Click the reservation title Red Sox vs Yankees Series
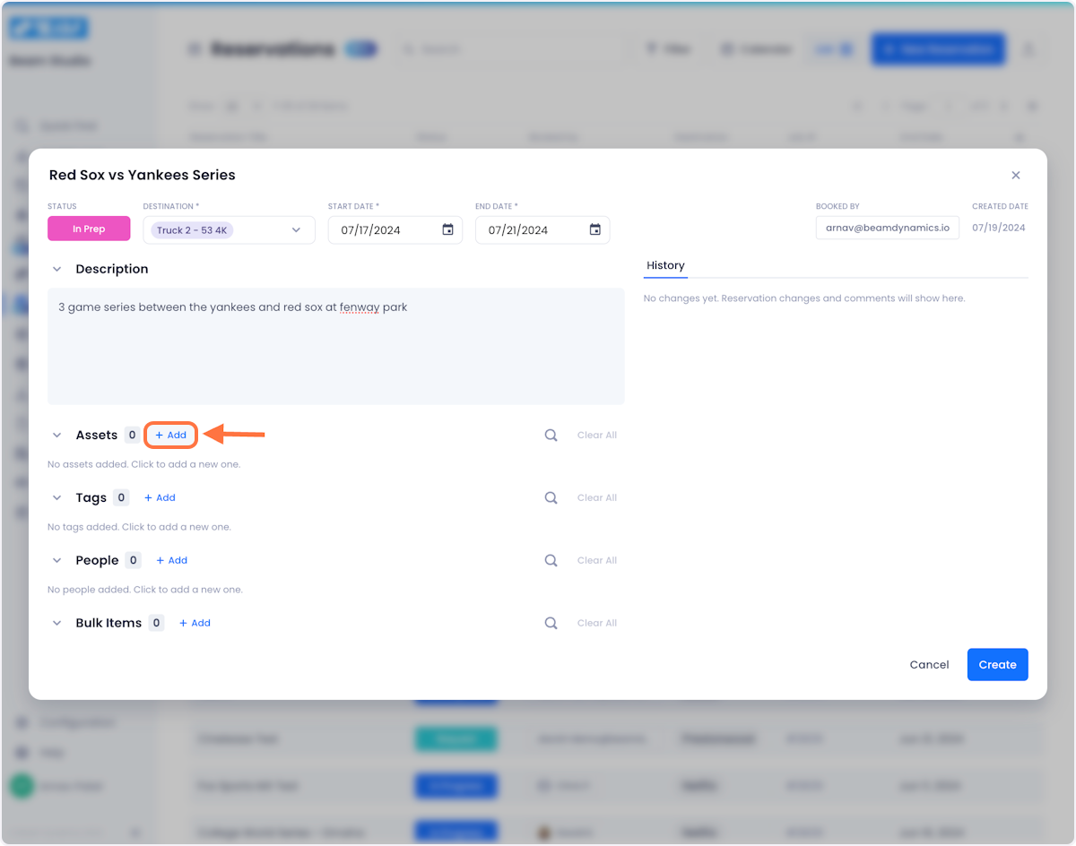The height and width of the screenshot is (846, 1076). (143, 176)
